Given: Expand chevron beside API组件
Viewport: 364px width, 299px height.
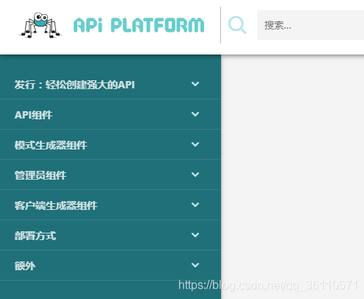Looking at the screenshot, I should tap(195, 114).
